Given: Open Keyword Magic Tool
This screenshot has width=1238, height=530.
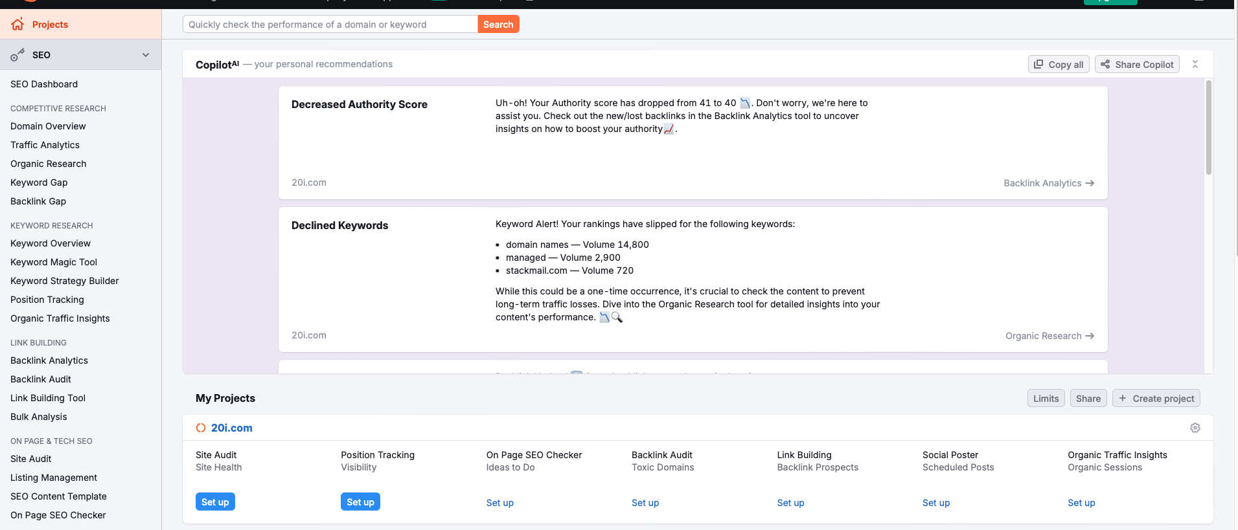Looking at the screenshot, I should (x=54, y=262).
